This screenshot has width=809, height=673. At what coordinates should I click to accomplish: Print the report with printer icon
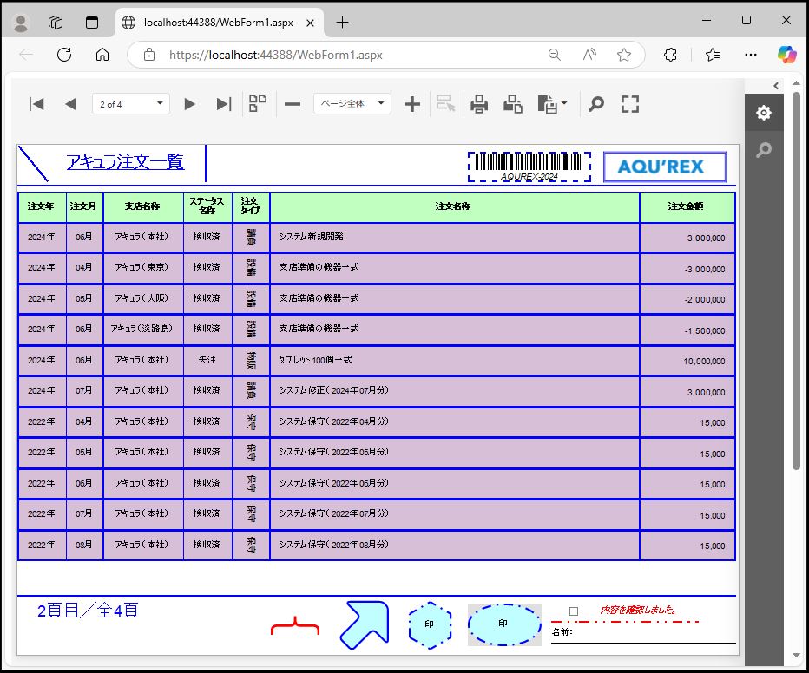click(x=479, y=104)
